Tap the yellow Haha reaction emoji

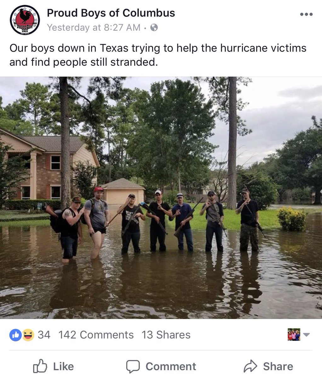(28, 335)
